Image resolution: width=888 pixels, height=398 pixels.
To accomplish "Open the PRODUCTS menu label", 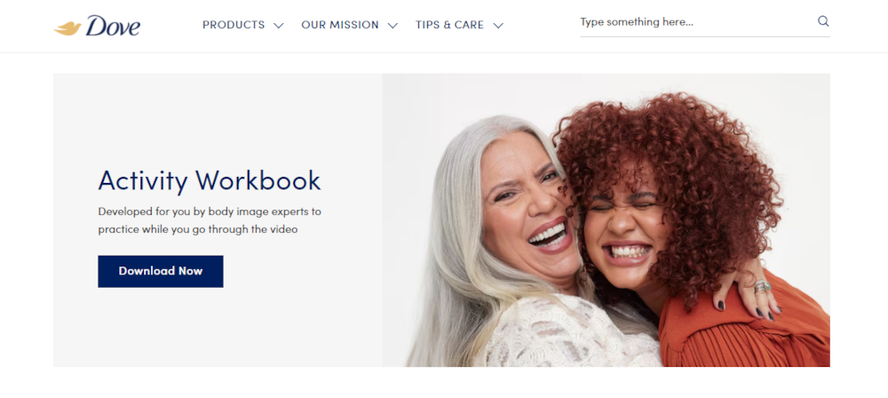I will click(234, 25).
